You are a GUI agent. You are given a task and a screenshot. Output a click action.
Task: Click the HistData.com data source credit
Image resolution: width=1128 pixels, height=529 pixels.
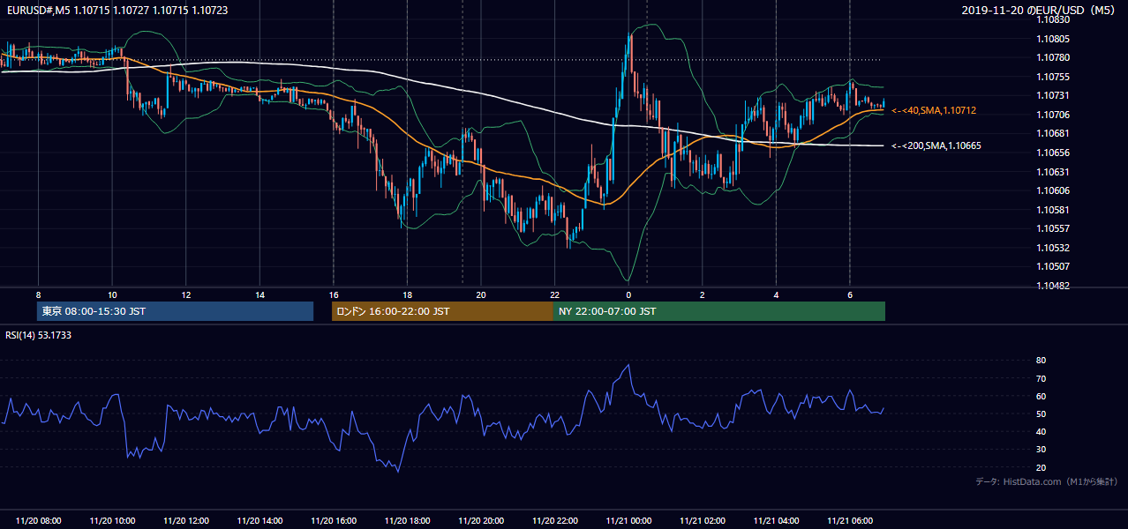(1046, 482)
